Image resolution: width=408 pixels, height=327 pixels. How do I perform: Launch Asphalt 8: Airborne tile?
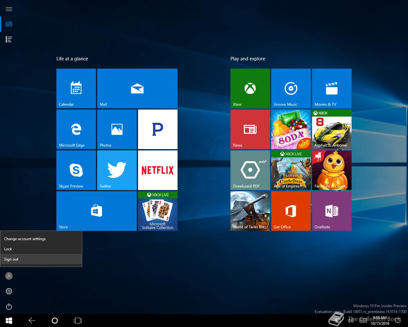click(332, 129)
